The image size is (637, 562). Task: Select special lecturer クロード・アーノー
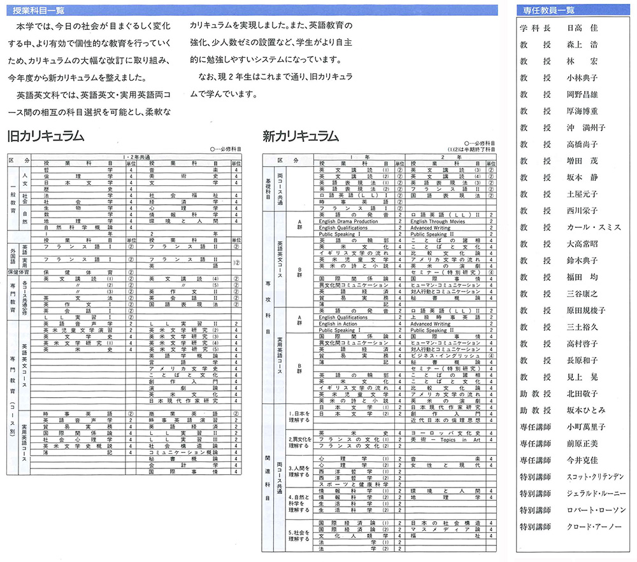click(x=594, y=527)
